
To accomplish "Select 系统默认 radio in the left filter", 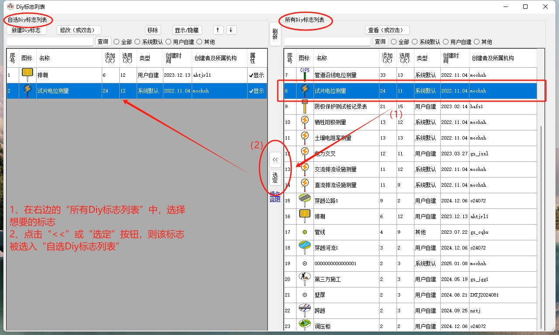I will point(138,42).
